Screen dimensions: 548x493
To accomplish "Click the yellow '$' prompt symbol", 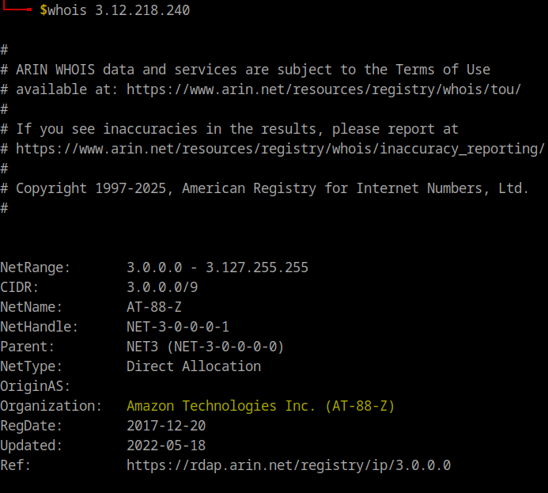I will (x=43, y=9).
